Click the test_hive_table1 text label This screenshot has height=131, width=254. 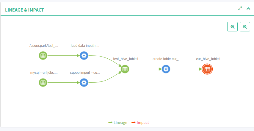point(126,59)
